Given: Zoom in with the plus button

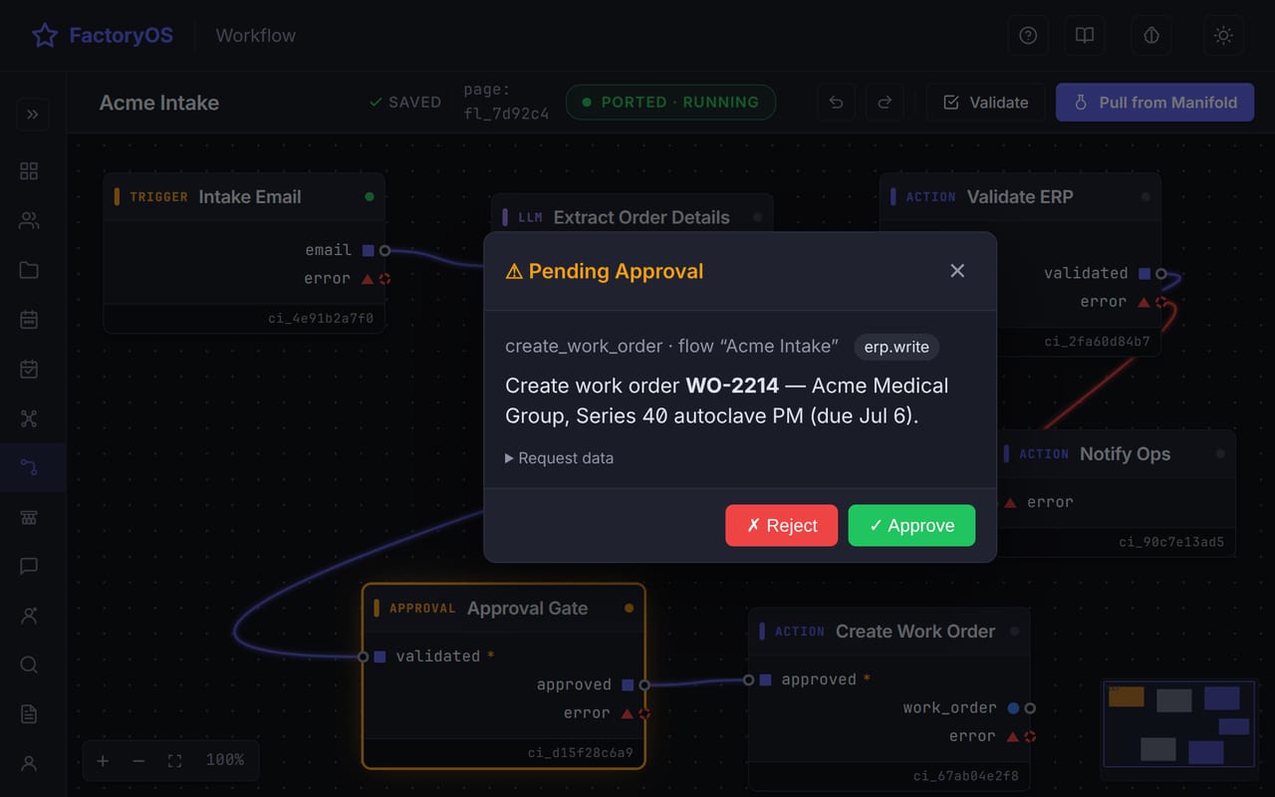Looking at the screenshot, I should 103,760.
